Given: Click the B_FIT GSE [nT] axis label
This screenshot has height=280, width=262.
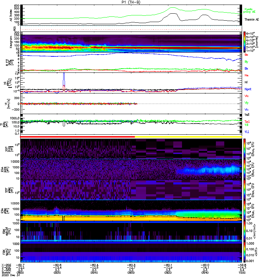Looking at the screenshot, I should (10, 62).
